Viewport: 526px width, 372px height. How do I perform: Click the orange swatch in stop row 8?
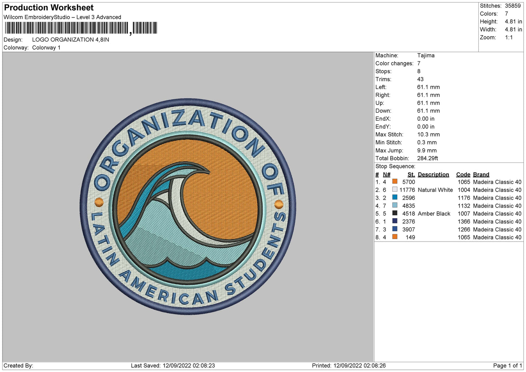(x=395, y=237)
